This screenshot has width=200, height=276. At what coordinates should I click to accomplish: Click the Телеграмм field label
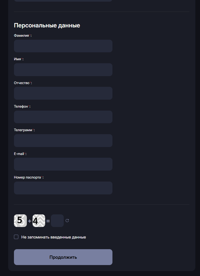tap(23, 130)
